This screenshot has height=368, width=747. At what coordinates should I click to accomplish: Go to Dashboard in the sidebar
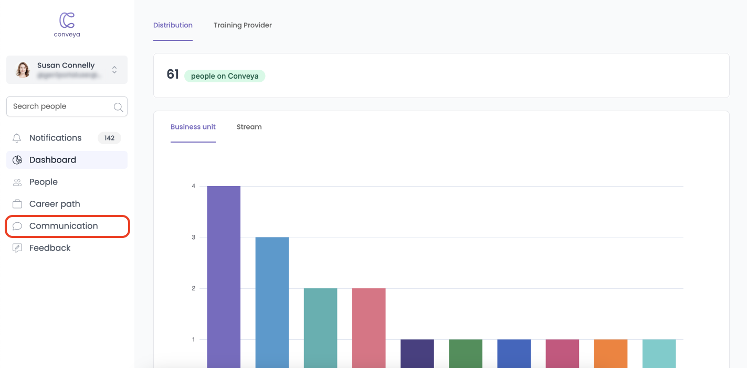[67, 160]
